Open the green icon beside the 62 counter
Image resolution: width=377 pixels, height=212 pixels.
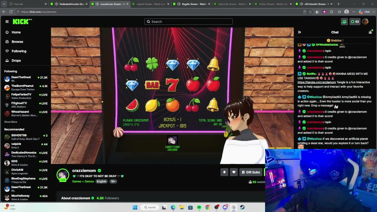(344, 21)
